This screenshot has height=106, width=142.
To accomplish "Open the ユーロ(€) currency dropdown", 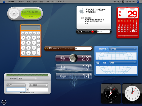I will [38, 85].
